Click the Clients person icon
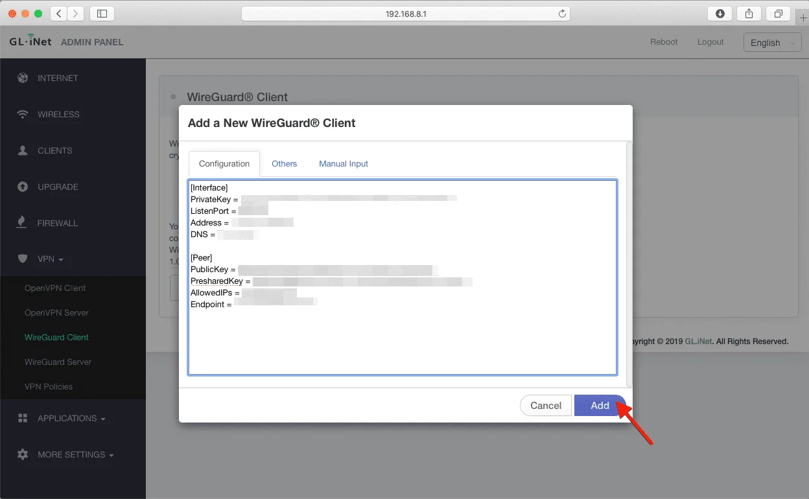 point(23,151)
